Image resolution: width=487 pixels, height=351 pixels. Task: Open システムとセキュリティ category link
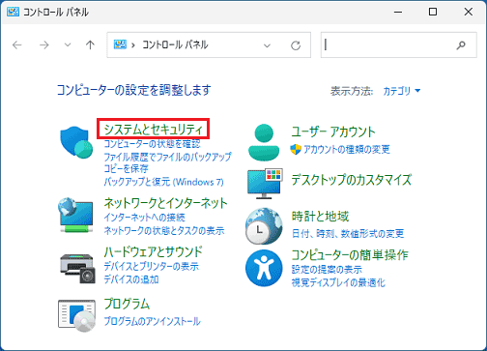(154, 130)
